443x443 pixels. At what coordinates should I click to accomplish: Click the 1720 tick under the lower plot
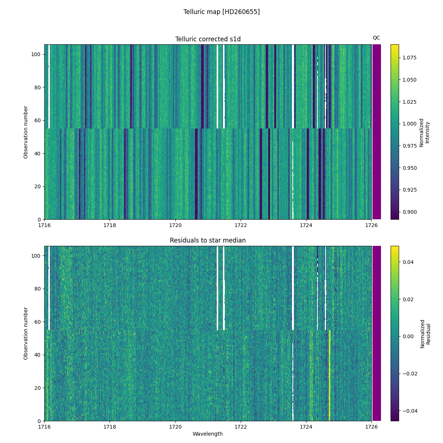(x=175, y=426)
